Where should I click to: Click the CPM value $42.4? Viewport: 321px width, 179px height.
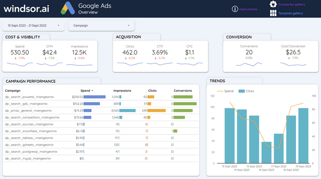click(49, 53)
